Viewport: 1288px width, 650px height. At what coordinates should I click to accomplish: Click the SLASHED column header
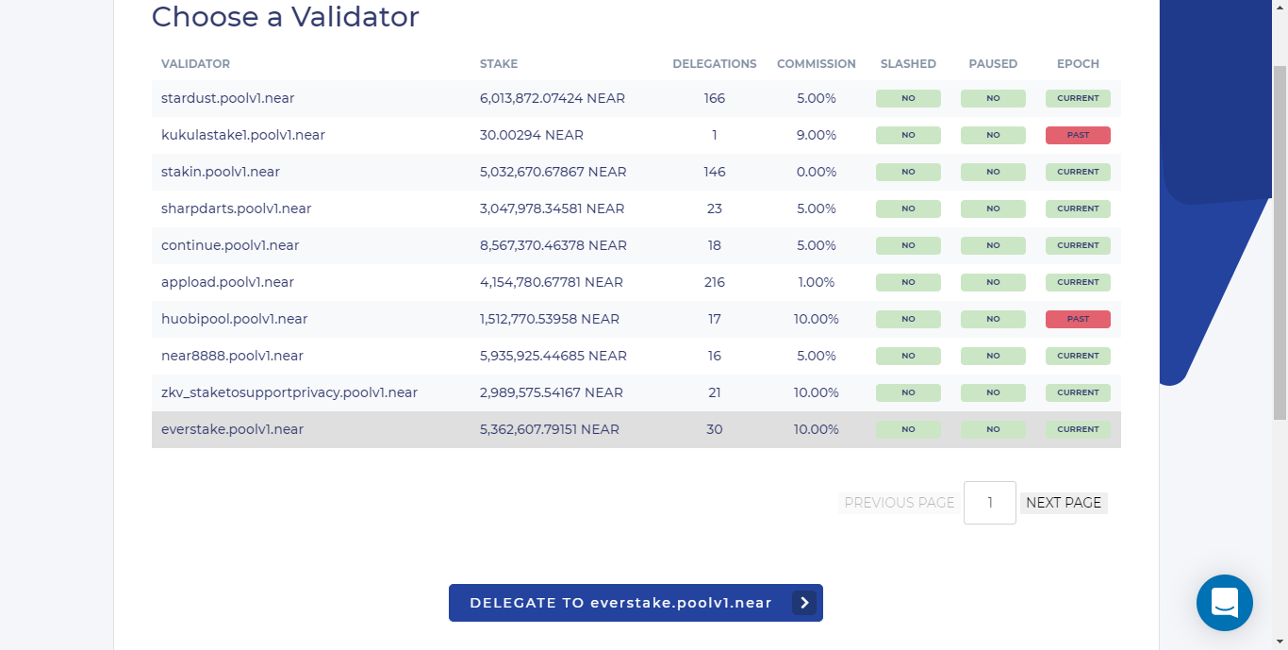(908, 64)
